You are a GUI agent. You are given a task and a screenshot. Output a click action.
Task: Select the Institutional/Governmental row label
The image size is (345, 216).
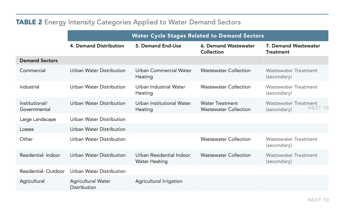(35, 106)
